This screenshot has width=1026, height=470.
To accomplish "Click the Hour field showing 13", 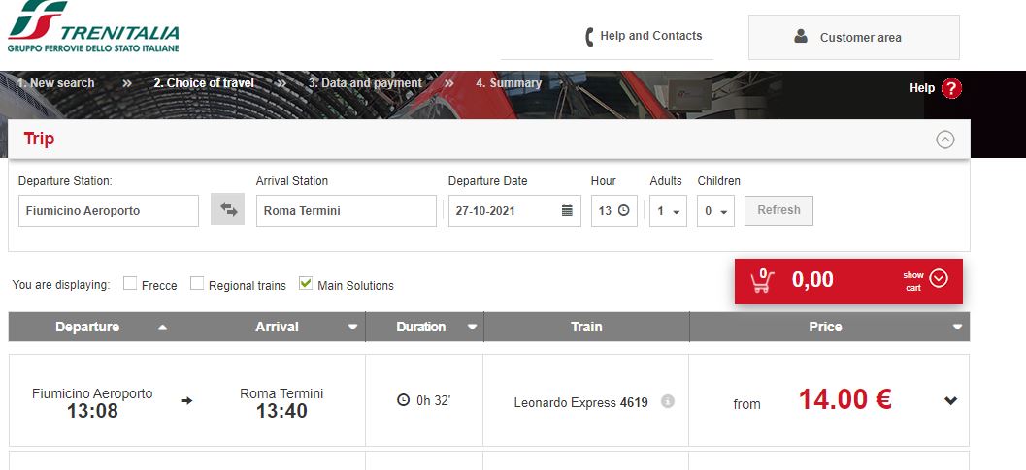I will click(x=613, y=211).
